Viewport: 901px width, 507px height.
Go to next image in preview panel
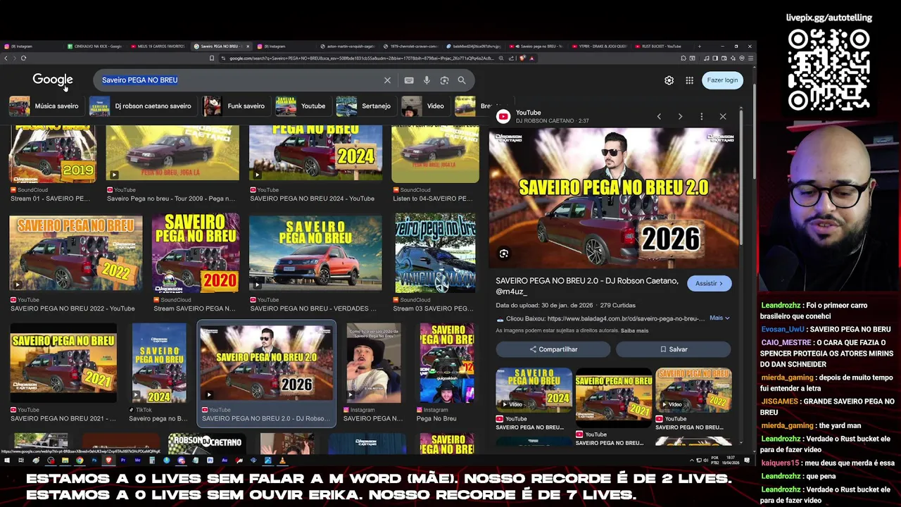[x=680, y=116]
